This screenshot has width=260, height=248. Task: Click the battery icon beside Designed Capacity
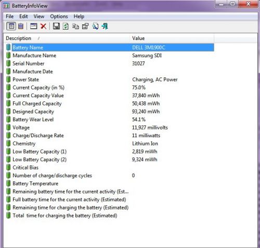pos(8,111)
